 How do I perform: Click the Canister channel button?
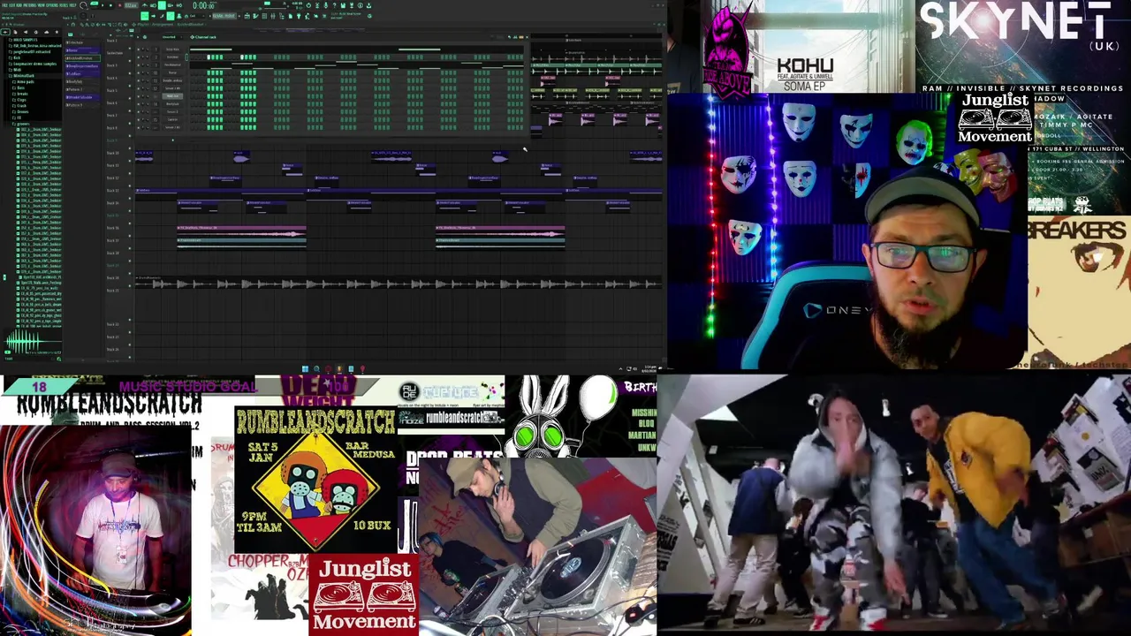(172, 119)
